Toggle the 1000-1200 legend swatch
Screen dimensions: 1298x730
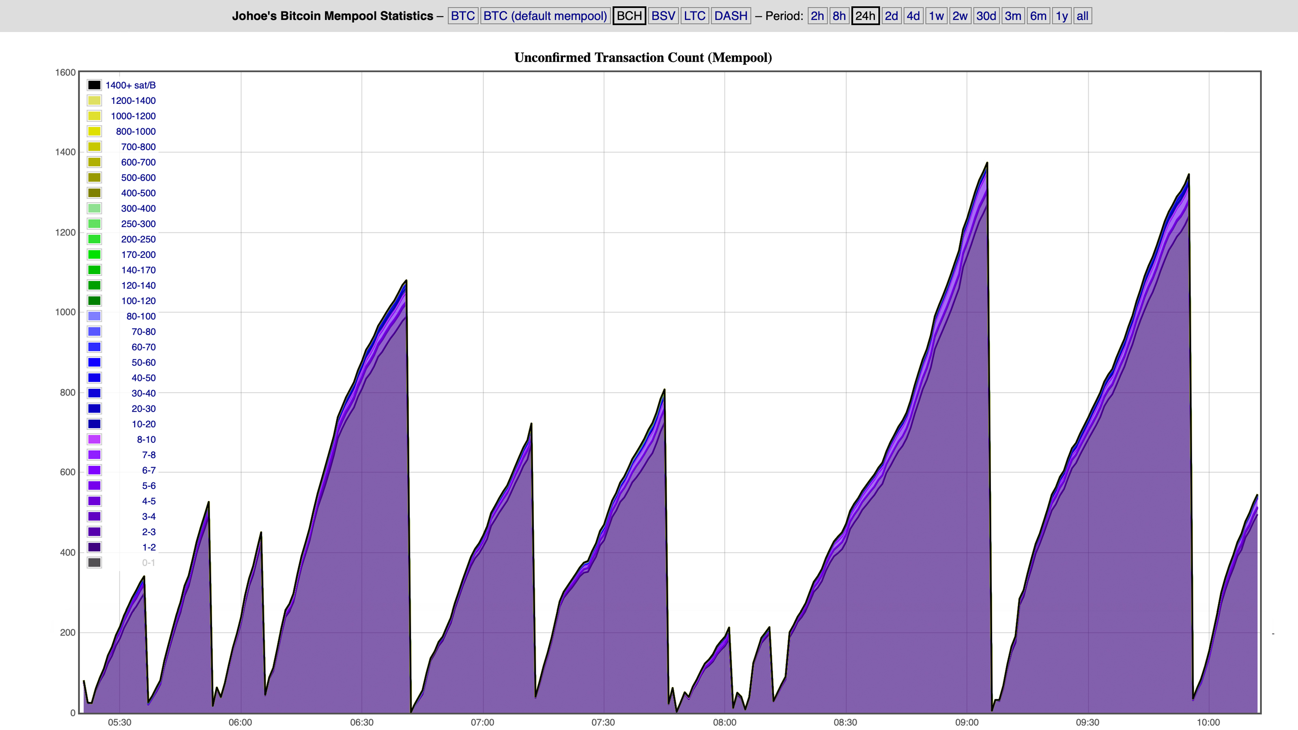[x=94, y=116]
